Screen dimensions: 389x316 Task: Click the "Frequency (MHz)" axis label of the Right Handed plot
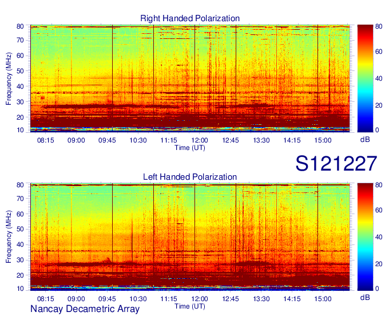[9, 78]
